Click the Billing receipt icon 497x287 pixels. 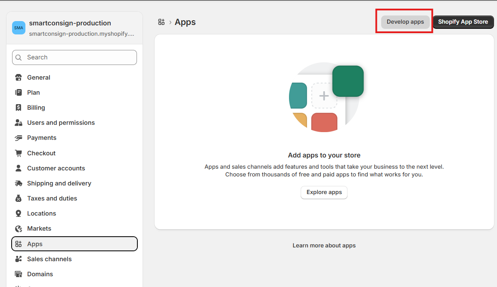19,108
